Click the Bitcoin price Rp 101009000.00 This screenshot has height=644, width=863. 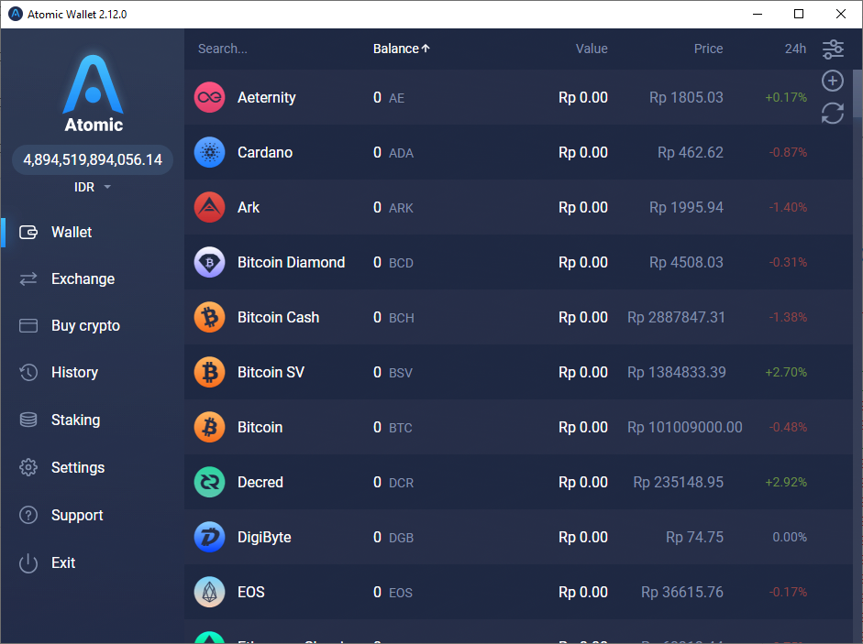[685, 427]
